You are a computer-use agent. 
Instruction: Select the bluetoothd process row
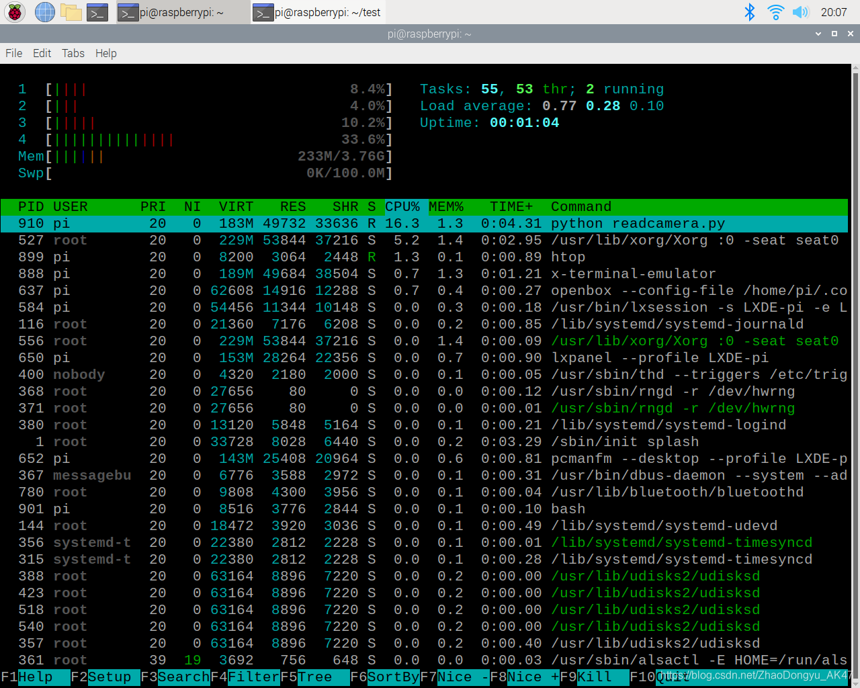coord(424,492)
